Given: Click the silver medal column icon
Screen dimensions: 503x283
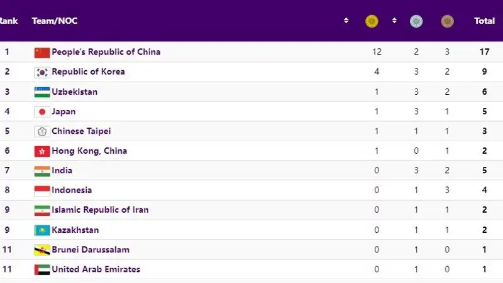Looking at the screenshot, I should [416, 21].
